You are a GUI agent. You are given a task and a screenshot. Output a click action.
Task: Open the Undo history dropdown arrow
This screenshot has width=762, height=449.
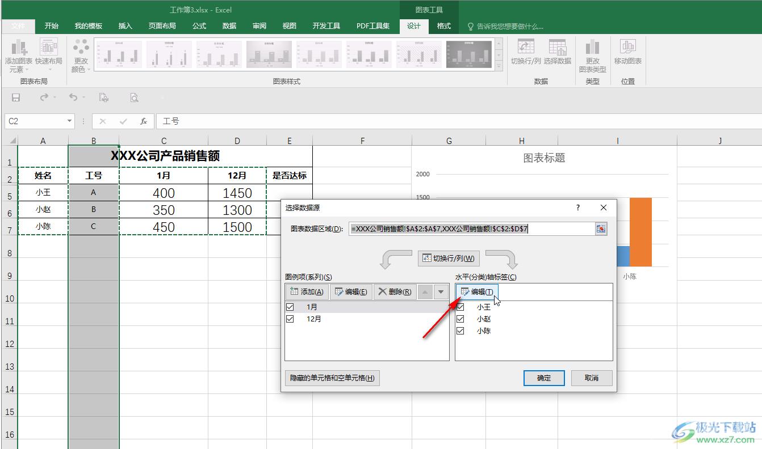pos(83,98)
